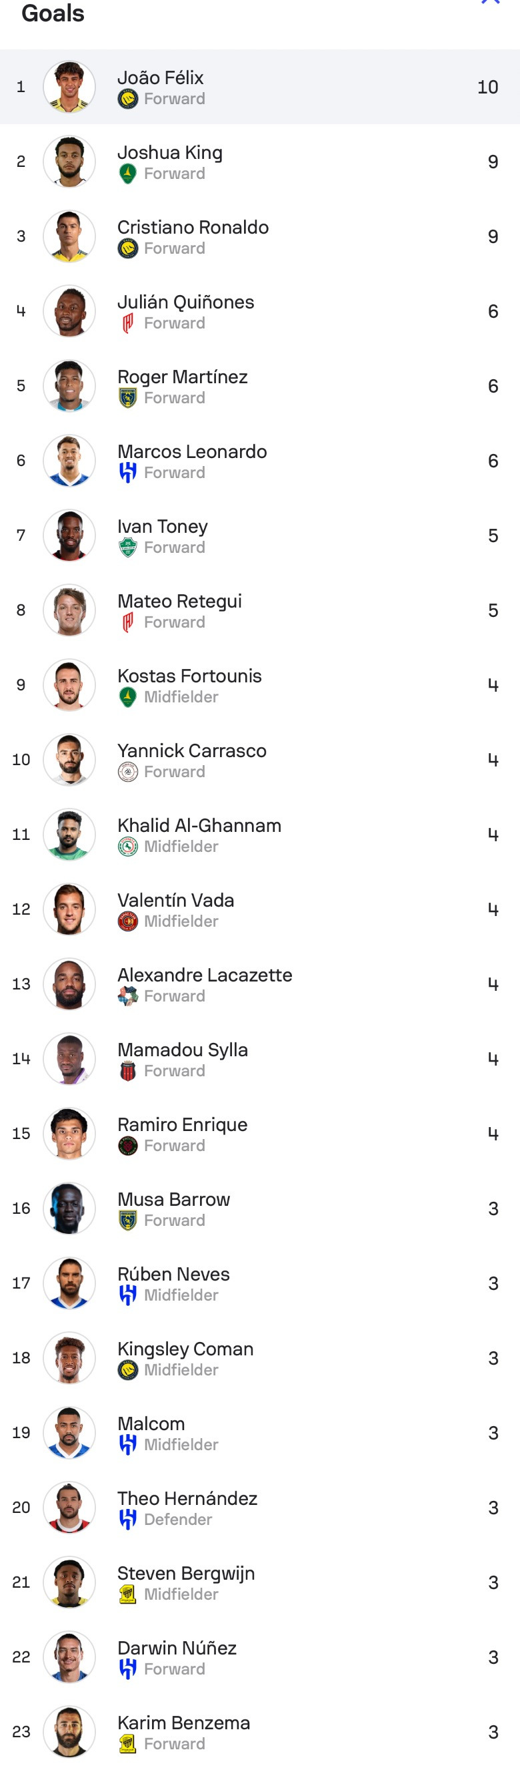Select Rúben Neves in the goals list
This screenshot has height=1776, width=520.
(x=173, y=1274)
